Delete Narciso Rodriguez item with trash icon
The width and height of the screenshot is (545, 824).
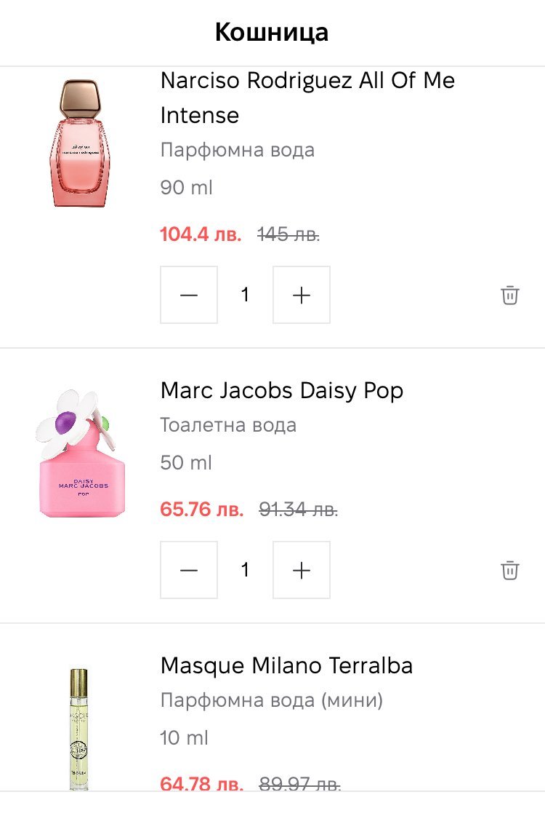pyautogui.click(x=510, y=295)
